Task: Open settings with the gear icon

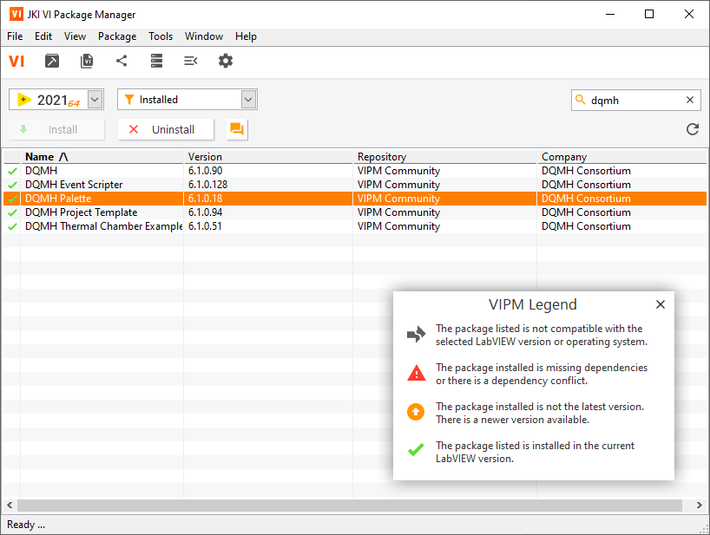Action: click(x=226, y=61)
